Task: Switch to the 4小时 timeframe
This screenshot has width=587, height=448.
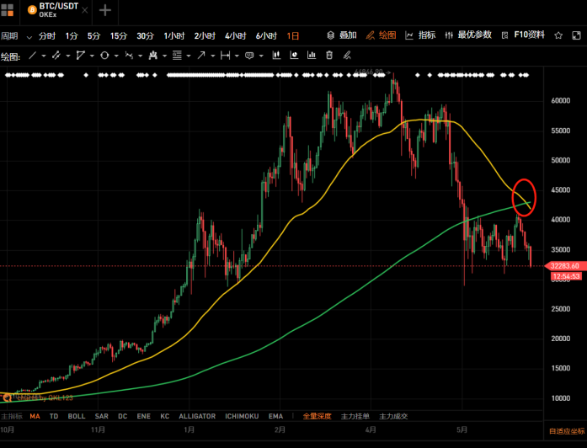Action: pyautogui.click(x=234, y=35)
